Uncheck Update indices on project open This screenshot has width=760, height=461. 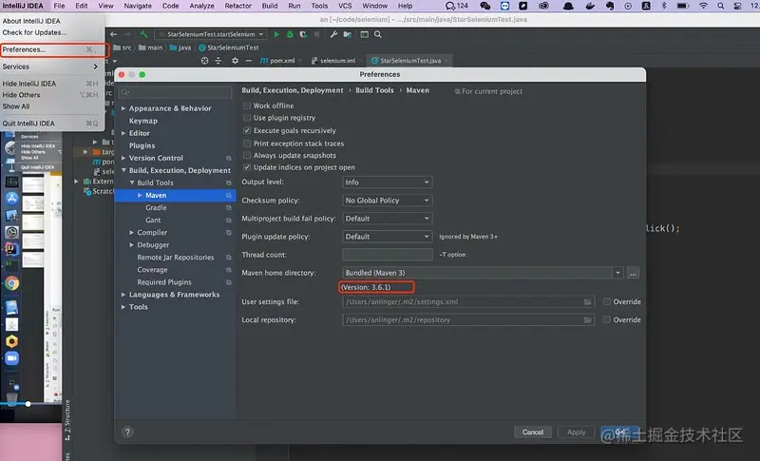coord(247,167)
